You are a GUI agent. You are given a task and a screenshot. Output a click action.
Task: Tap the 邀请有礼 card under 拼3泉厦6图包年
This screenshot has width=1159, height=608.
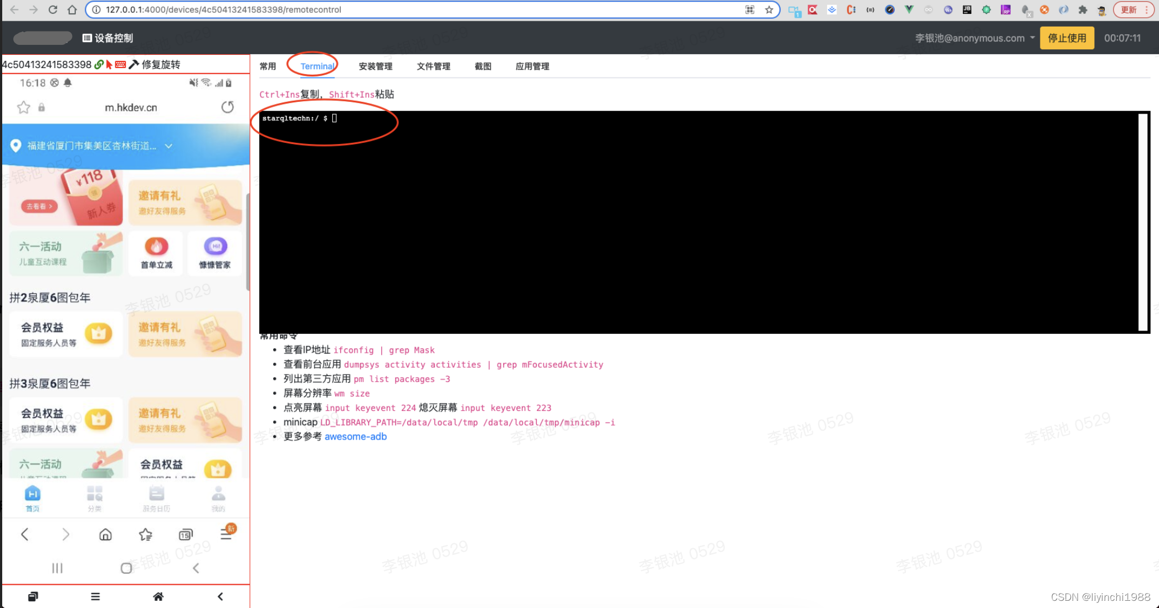click(x=185, y=420)
